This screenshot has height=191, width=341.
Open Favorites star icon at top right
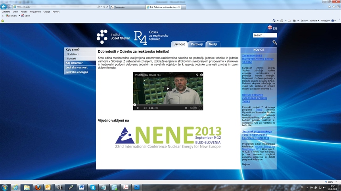[333, 7]
